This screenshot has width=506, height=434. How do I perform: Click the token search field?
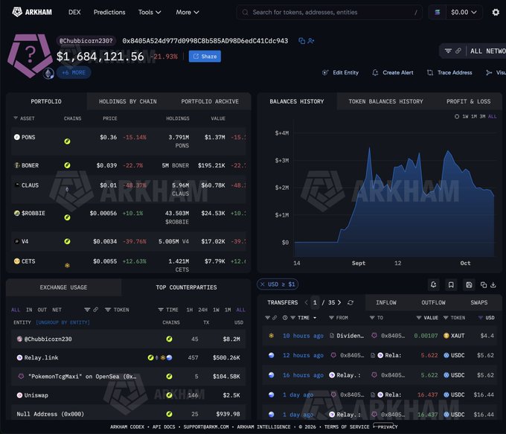(329, 12)
